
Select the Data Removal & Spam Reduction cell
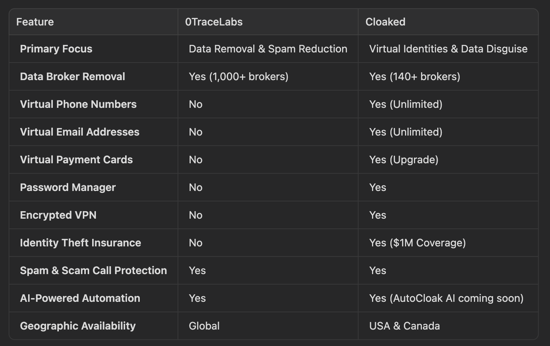(268, 49)
